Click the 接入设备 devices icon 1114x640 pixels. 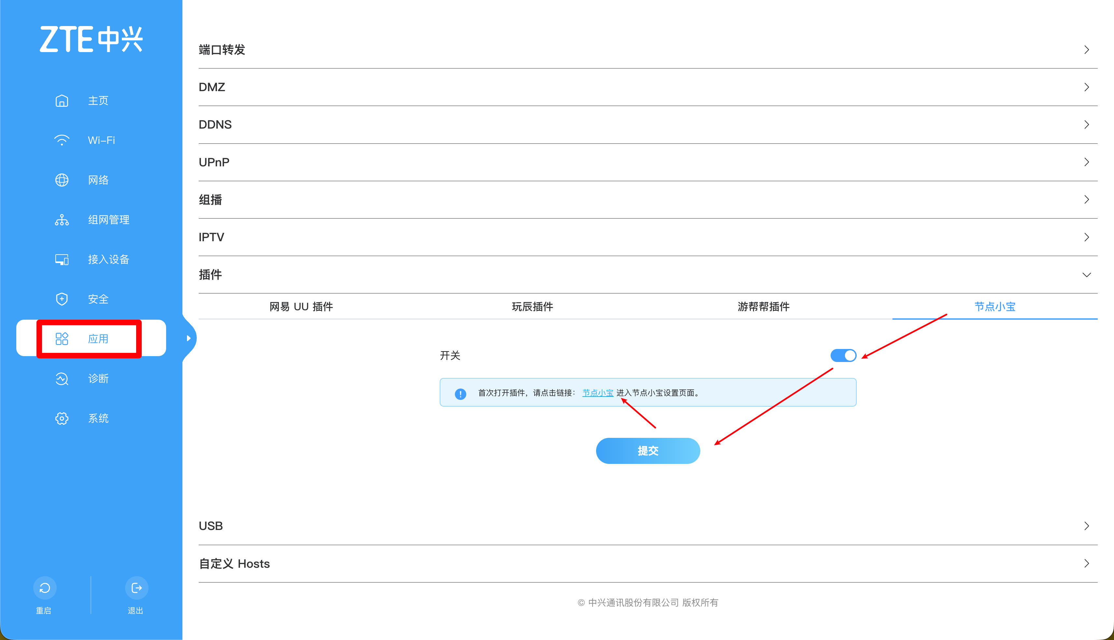point(62,259)
